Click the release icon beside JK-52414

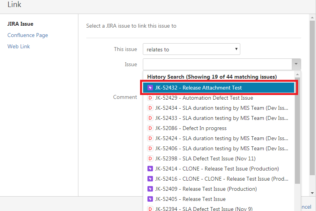pyautogui.click(x=150, y=169)
